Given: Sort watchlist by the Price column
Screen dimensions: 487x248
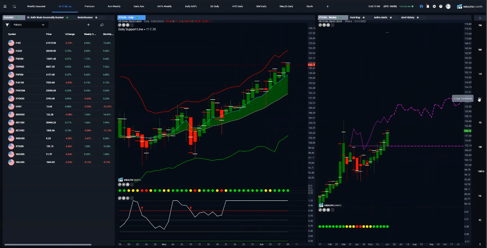Looking at the screenshot, I should pyautogui.click(x=49, y=34).
